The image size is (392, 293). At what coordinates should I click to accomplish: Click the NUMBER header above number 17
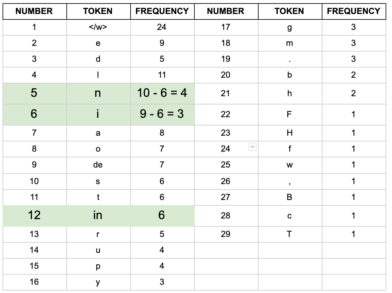(225, 11)
